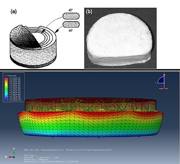Select the 65° lamella pattern swatch
The height and width of the screenshot is (164, 180).
tap(71, 24)
